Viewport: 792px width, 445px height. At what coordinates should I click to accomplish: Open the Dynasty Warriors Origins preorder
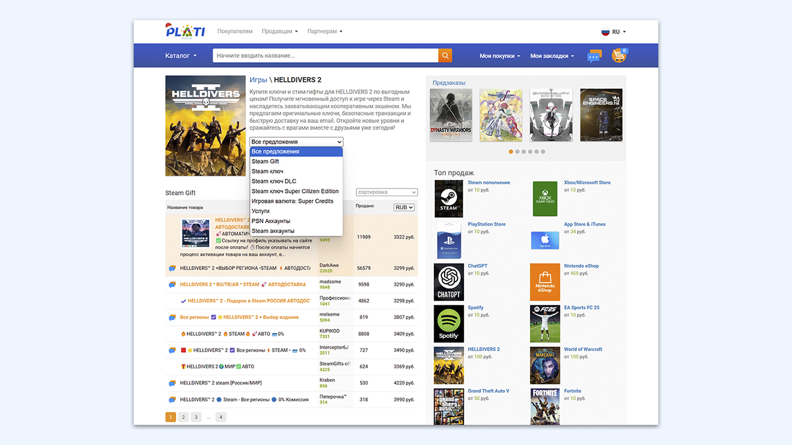(x=451, y=115)
